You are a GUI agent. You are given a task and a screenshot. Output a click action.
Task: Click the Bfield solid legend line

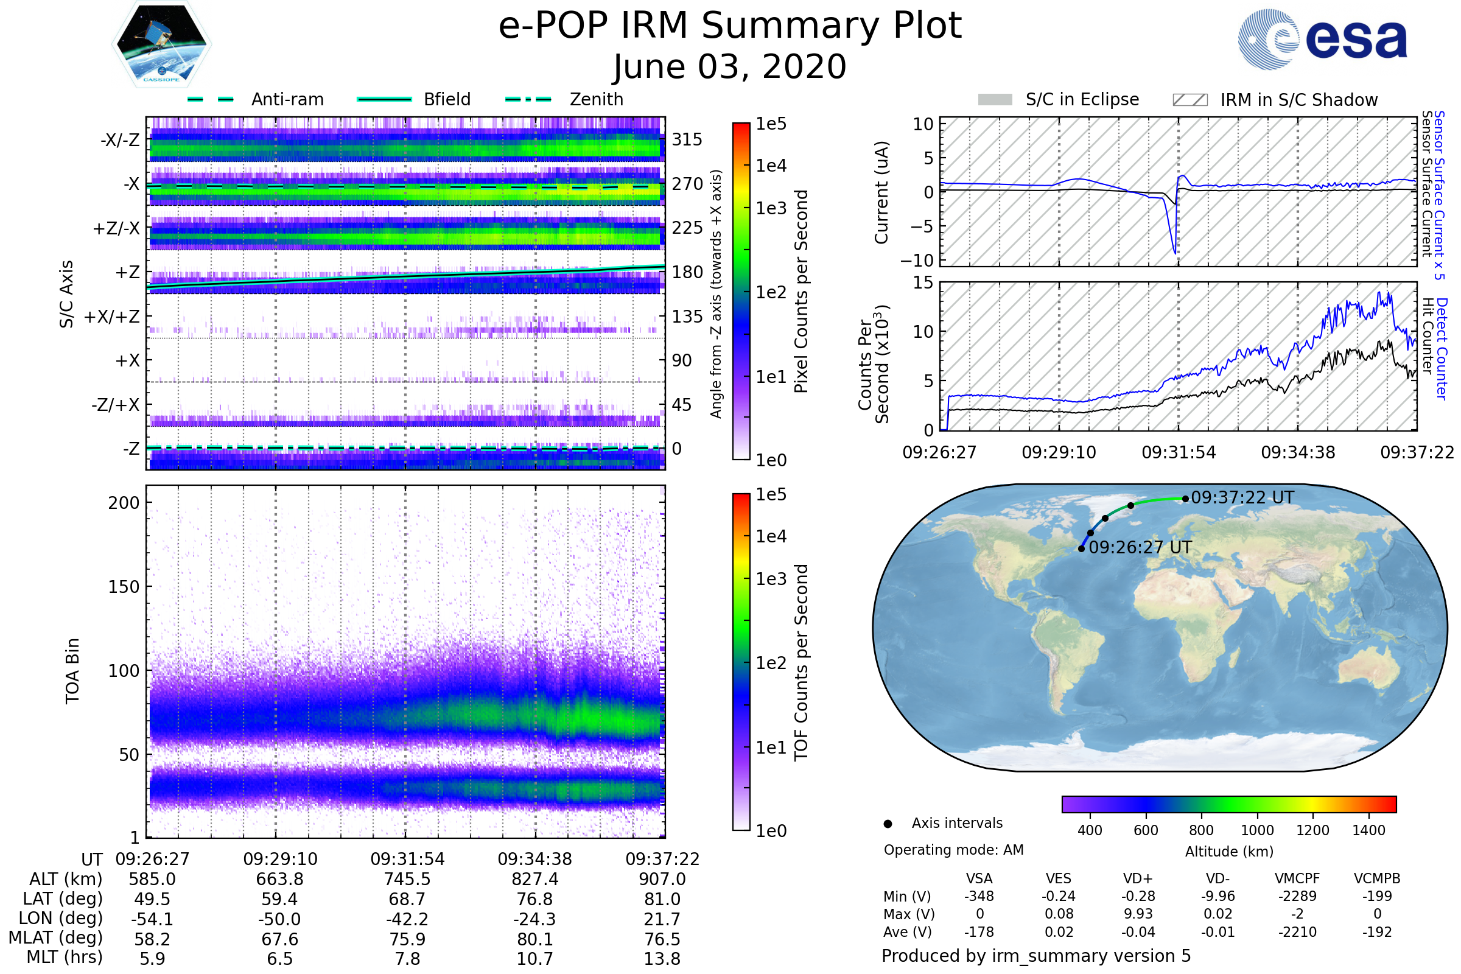pyautogui.click(x=385, y=99)
